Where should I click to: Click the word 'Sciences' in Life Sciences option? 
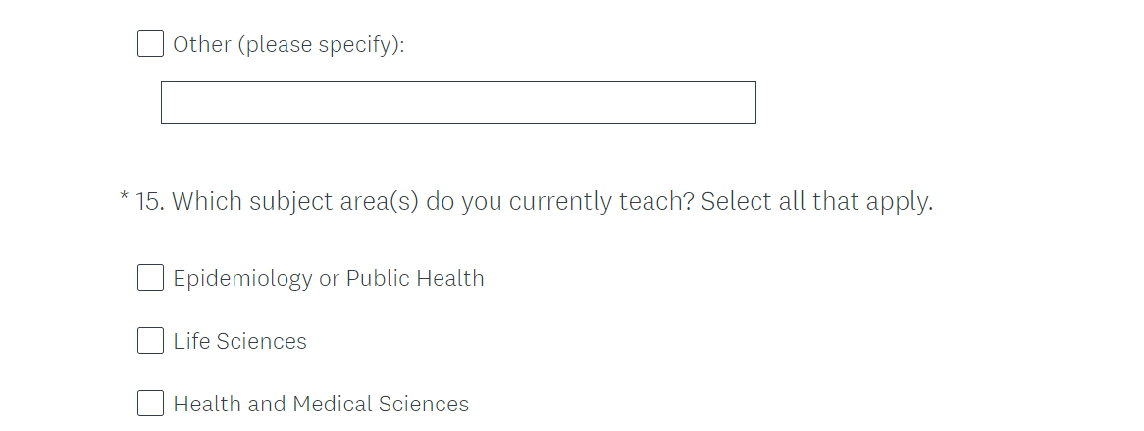pos(261,341)
